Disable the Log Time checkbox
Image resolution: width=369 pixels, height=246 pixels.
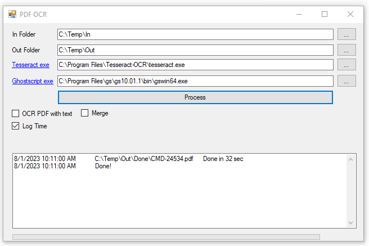pos(16,126)
